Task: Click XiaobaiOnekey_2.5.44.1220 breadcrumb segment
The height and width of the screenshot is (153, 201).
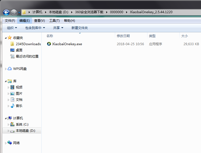Action: 151,12
